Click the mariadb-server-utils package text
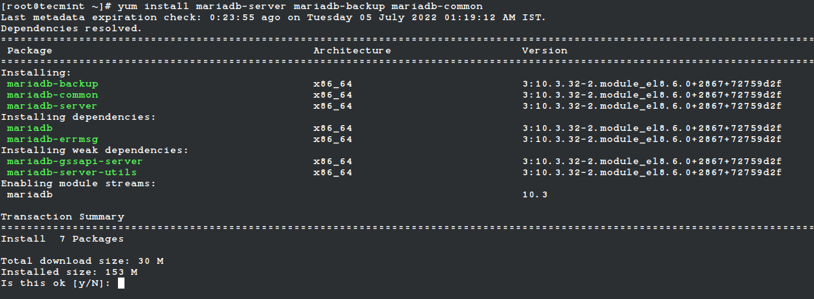Screen dimensions: 814x299 click(x=72, y=173)
